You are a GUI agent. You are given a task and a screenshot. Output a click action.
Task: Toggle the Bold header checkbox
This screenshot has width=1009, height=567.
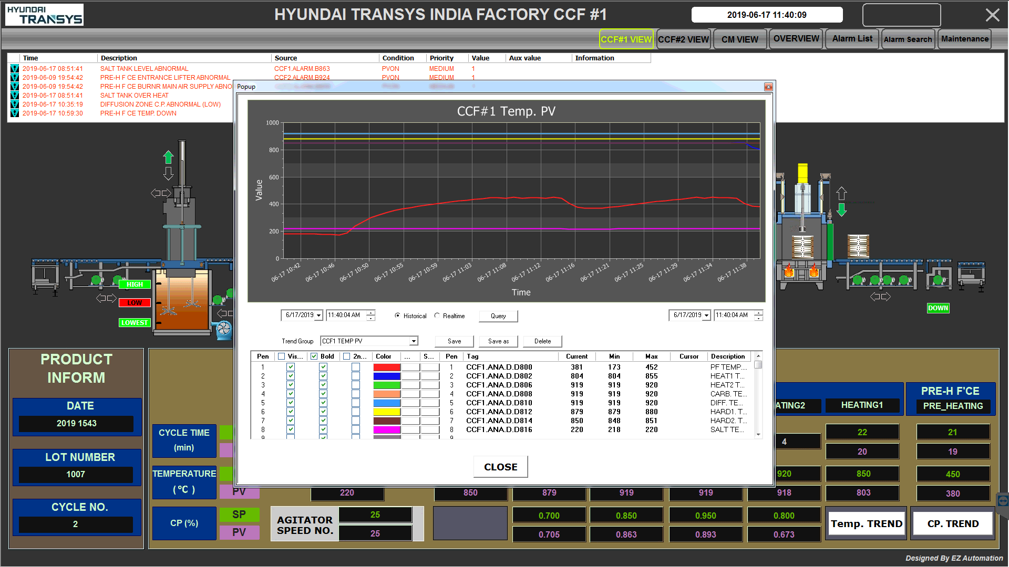pos(314,356)
